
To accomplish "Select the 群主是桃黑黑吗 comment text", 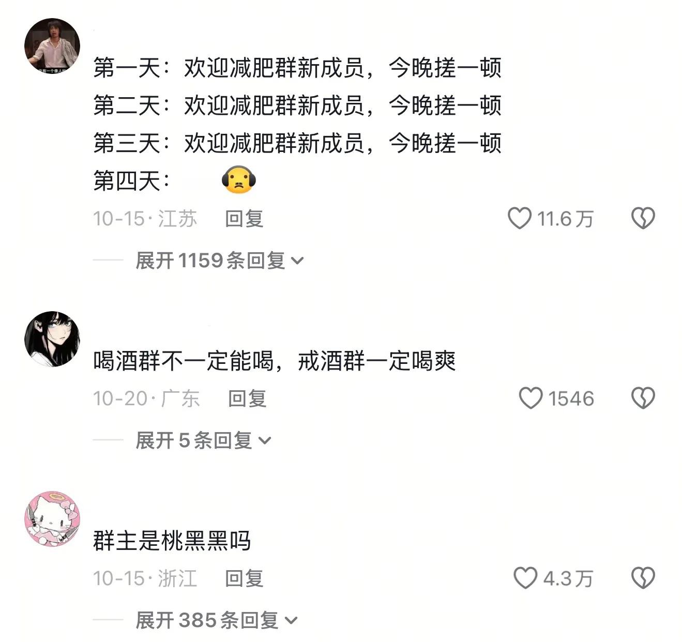I will click(x=172, y=541).
